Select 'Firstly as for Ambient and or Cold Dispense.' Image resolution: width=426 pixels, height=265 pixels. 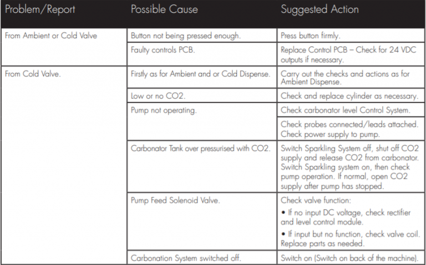click(x=200, y=74)
